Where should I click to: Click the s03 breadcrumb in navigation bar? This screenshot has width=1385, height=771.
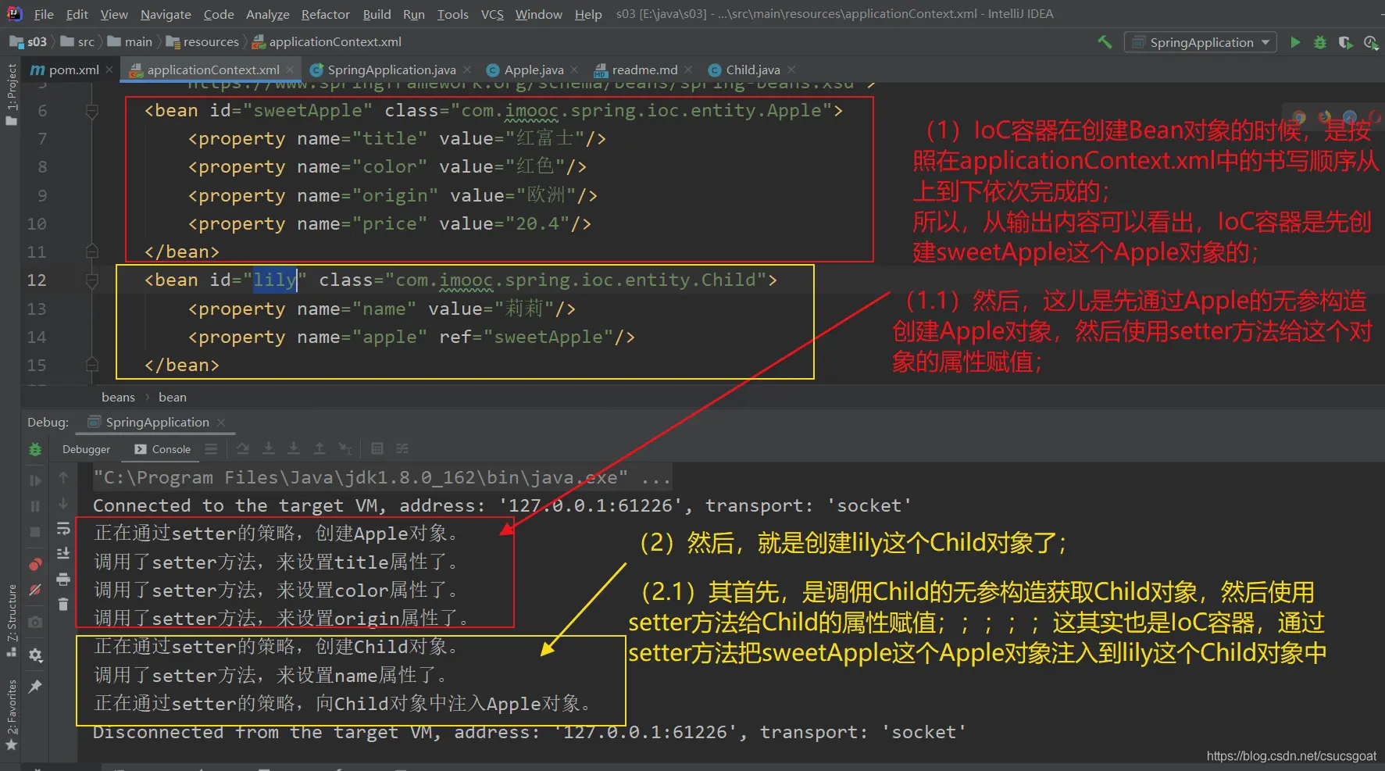point(29,42)
